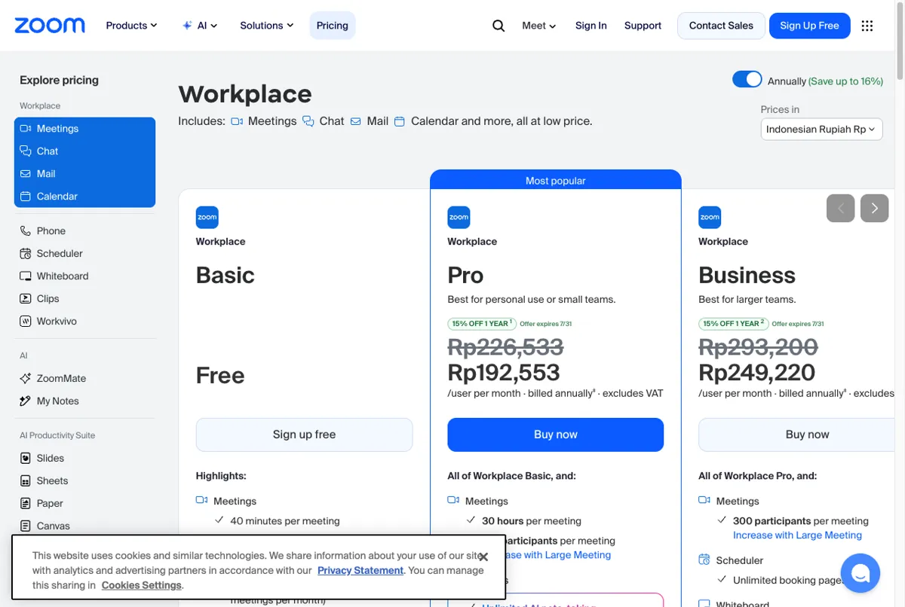Select Mail in the pricing sidebar
This screenshot has width=905, height=607.
[84, 174]
